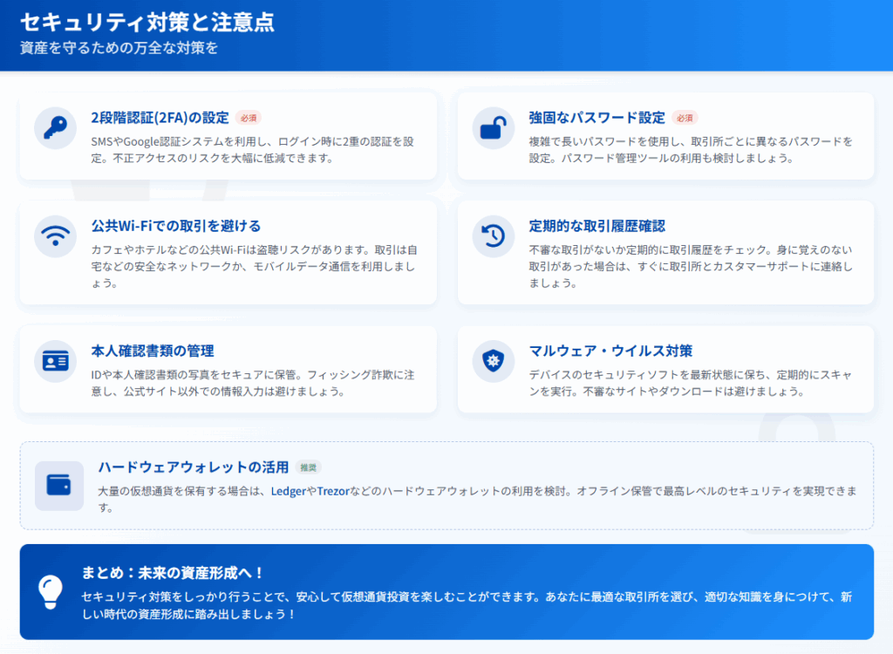Click the マルウェア・ウイルス対策 heading
This screenshot has width=893, height=654.
[610, 351]
